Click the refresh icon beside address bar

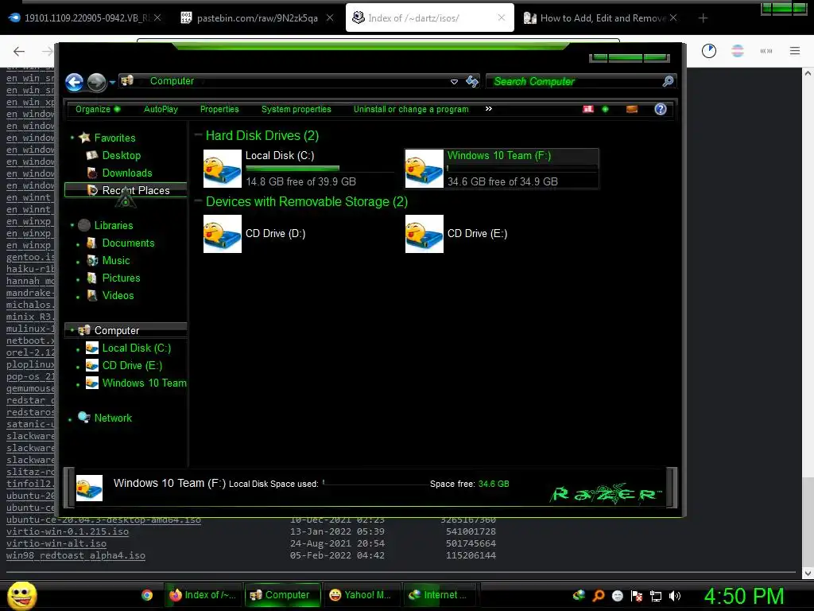(472, 82)
